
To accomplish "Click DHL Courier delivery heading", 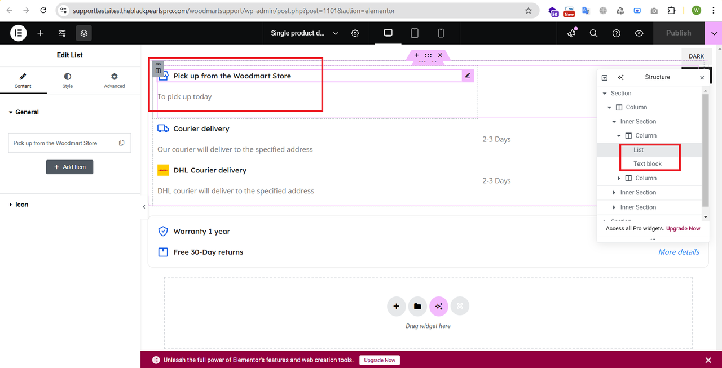I will (x=210, y=170).
